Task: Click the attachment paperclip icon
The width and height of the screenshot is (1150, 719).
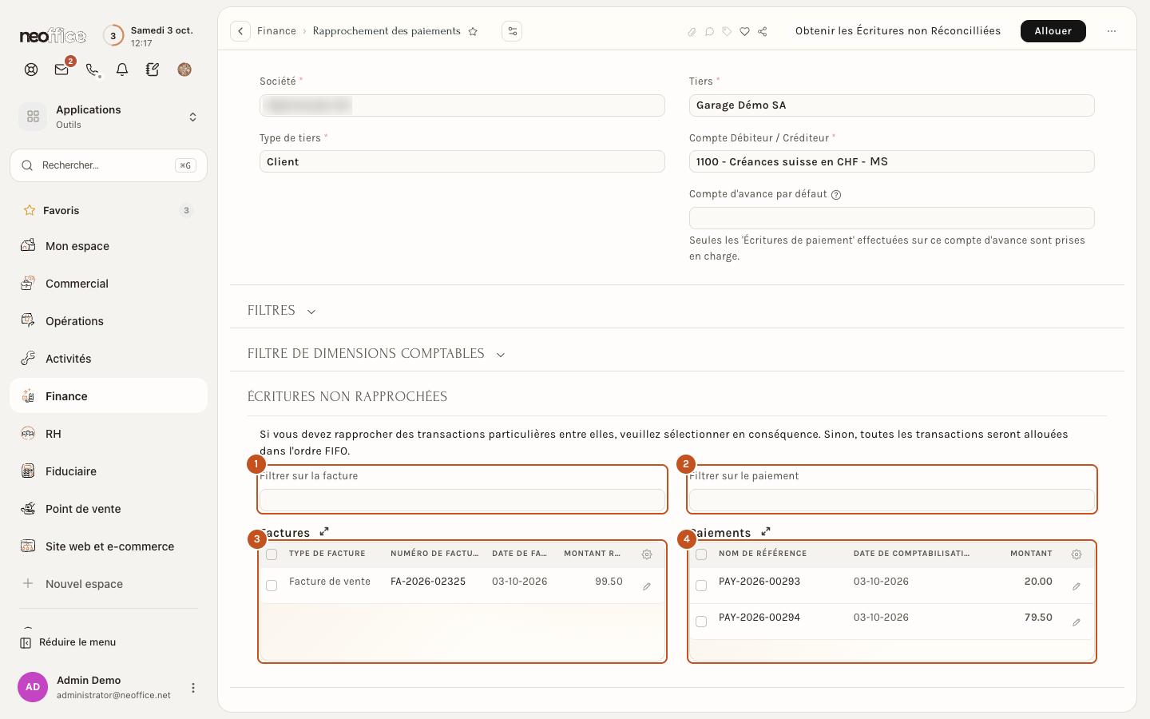Action: (x=692, y=31)
